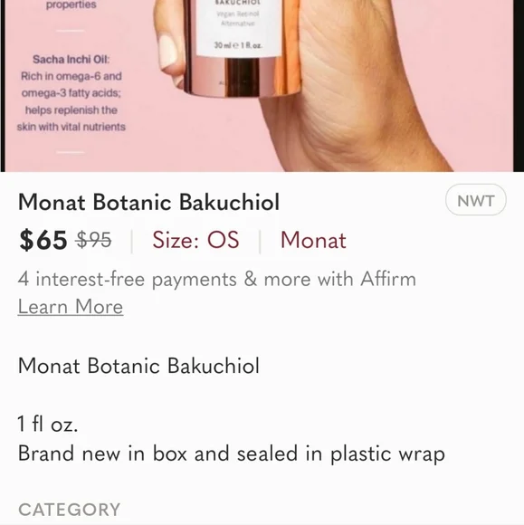Click the word properties in the photo
This screenshot has height=525, width=524.
pos(71,5)
